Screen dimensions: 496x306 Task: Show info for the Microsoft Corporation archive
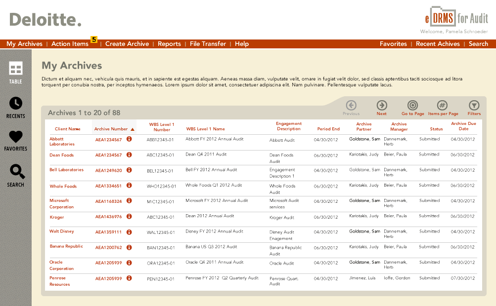129,201
